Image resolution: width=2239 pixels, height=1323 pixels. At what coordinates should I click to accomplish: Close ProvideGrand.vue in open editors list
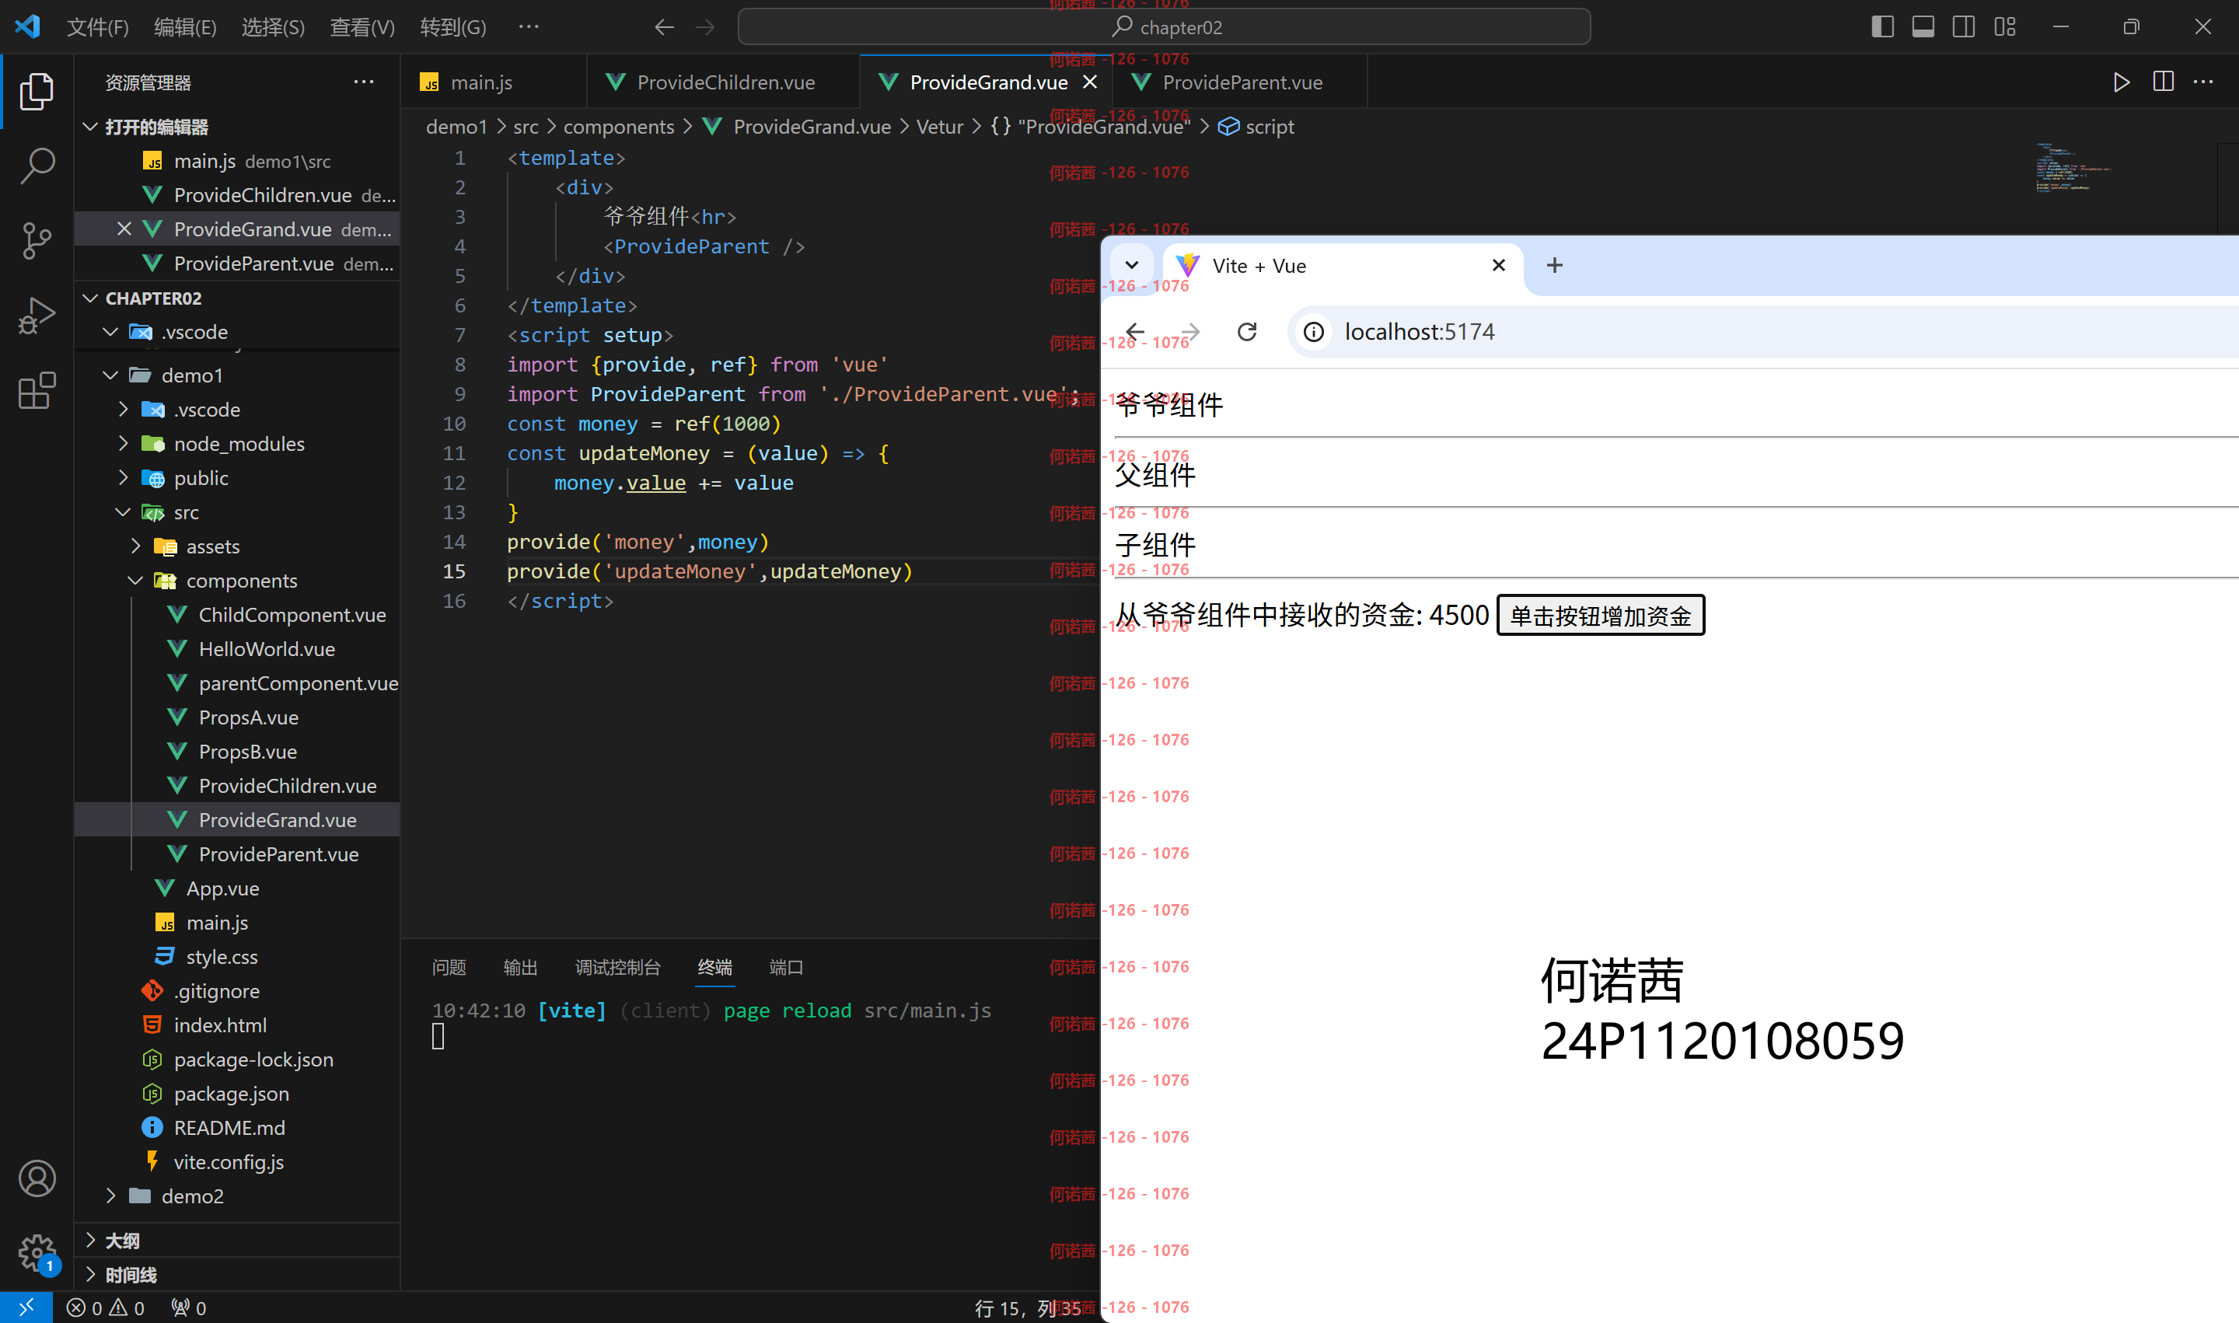point(124,229)
